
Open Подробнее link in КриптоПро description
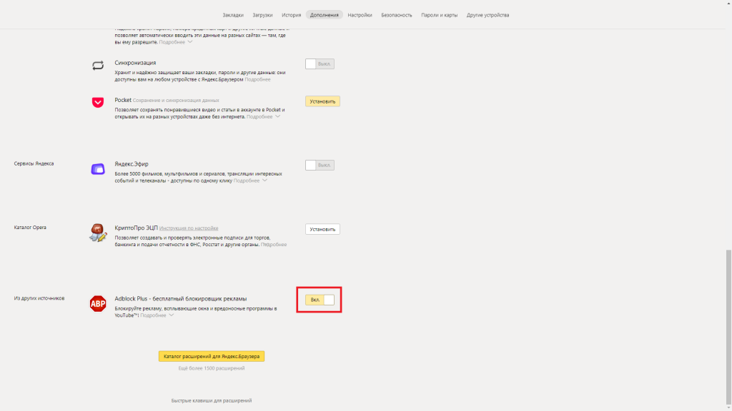click(x=274, y=245)
